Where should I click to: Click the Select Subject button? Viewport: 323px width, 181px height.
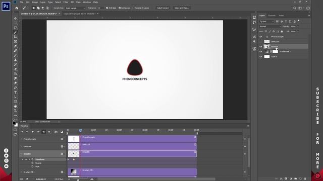coord(163,8)
